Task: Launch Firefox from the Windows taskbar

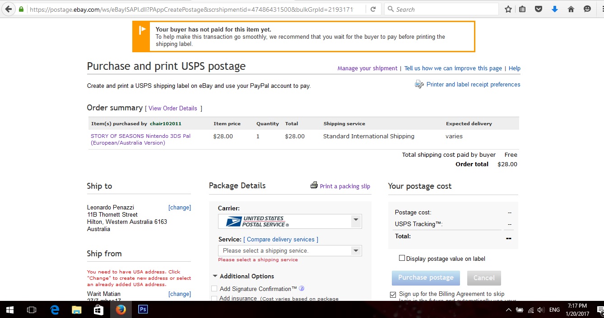Action: (x=121, y=309)
